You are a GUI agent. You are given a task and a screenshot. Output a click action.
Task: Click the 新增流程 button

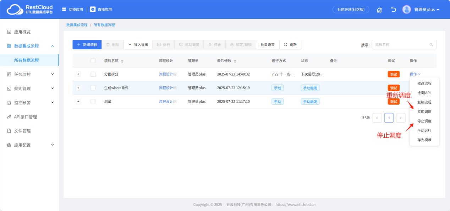(87, 44)
